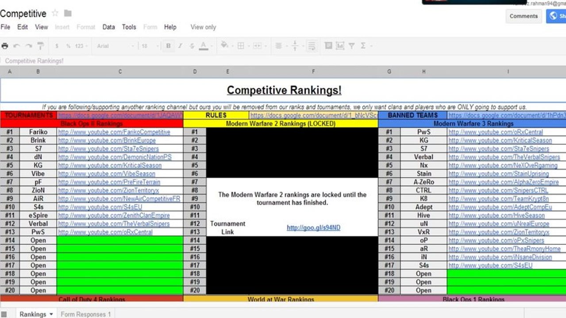Switch to the Form Responses 1 tab
Image resolution: width=566 pixels, height=318 pixels.
86,314
